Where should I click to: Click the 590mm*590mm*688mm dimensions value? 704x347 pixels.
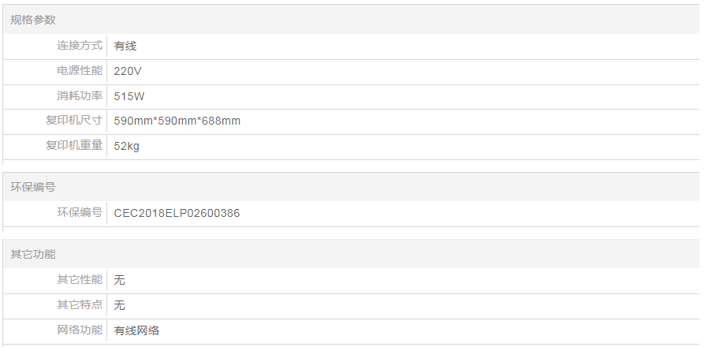[x=177, y=121]
